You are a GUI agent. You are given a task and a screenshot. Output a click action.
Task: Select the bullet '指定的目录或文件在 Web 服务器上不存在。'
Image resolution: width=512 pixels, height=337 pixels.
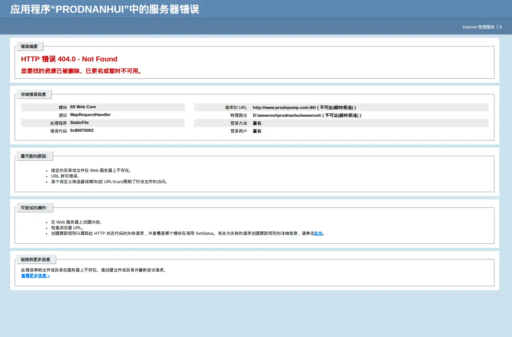click(91, 170)
